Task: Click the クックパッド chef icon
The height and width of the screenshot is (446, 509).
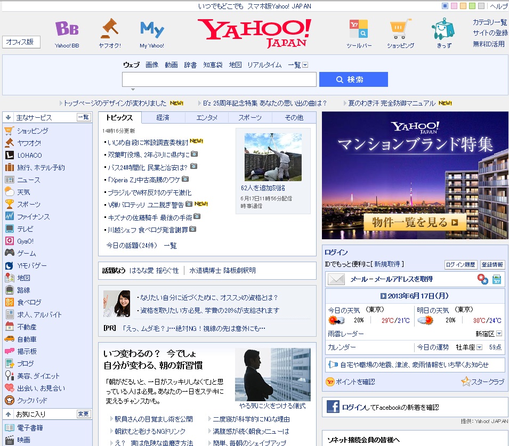Action: (x=10, y=400)
